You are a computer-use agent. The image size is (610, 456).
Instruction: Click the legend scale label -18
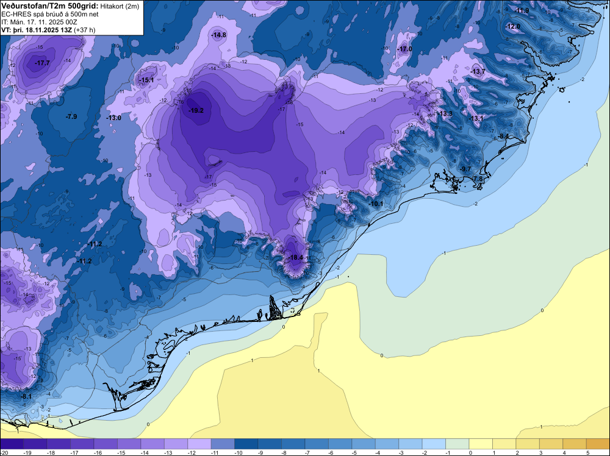click(51, 452)
